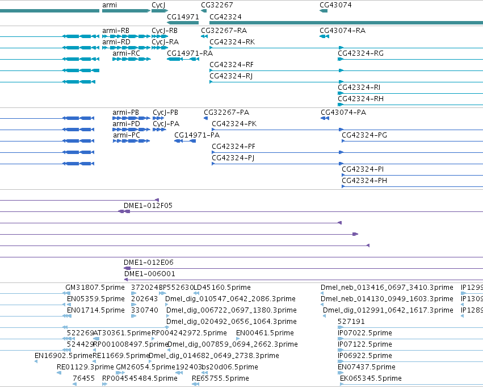Click the CG42324-RK transcript label
483x387 pixels.
coord(232,42)
